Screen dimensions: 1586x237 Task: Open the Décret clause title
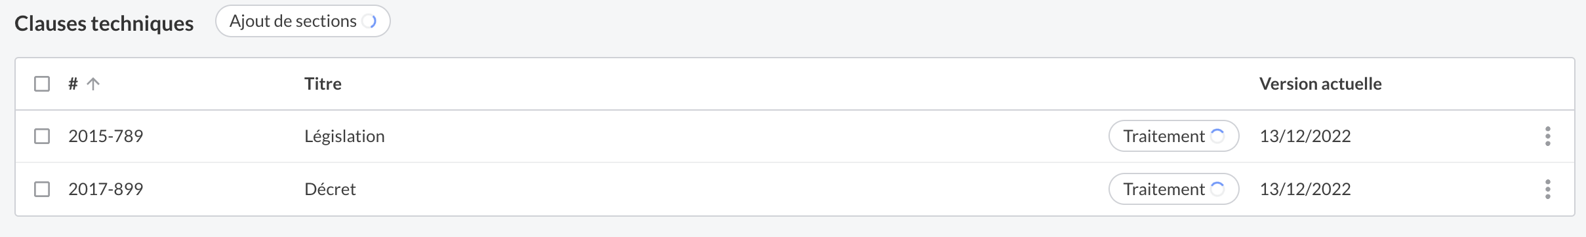(x=330, y=189)
